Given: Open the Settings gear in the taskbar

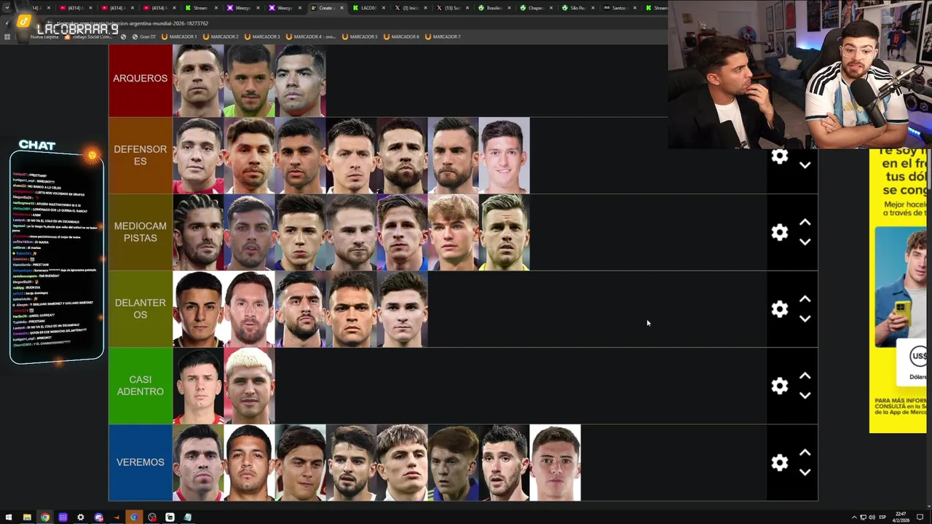Looking at the screenshot, I should pos(81,517).
